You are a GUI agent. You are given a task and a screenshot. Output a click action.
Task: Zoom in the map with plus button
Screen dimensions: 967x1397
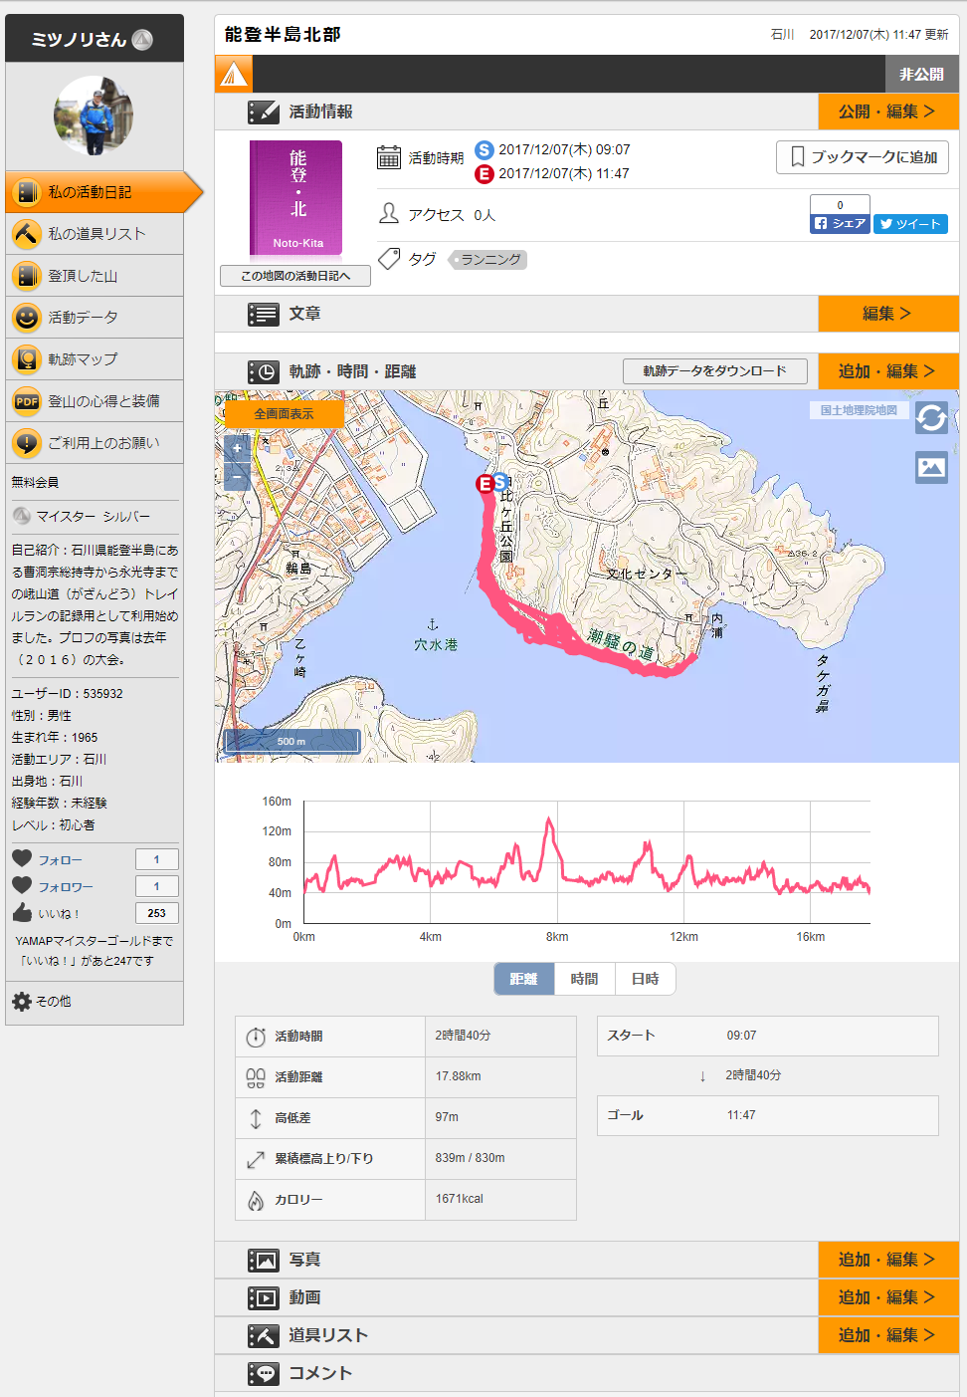pyautogui.click(x=237, y=449)
